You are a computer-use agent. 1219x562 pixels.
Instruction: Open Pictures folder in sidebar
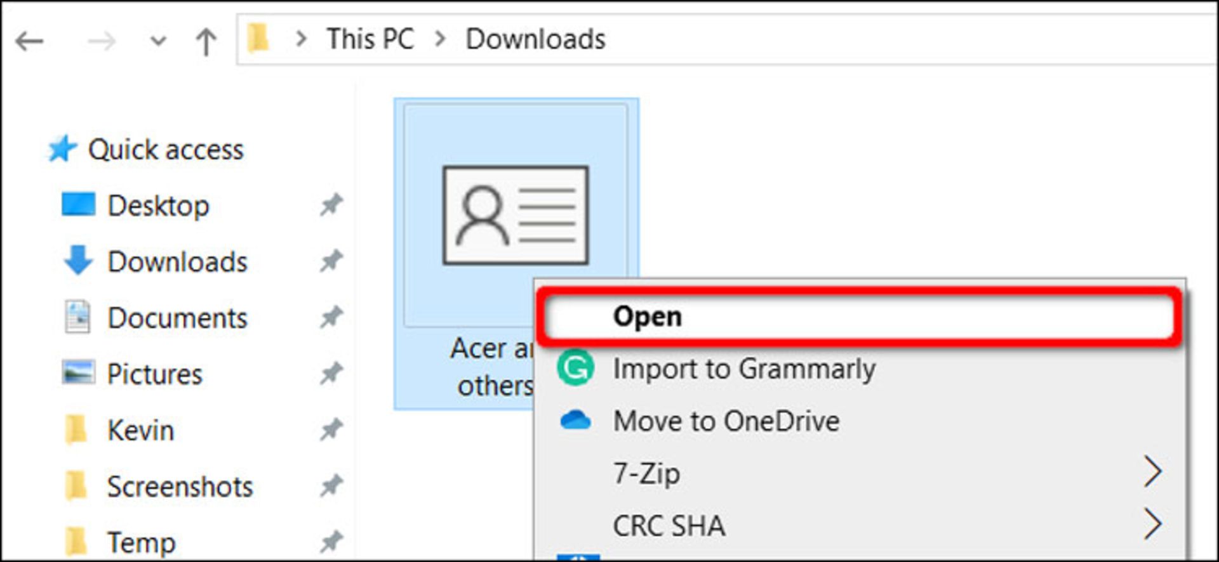coord(154,374)
